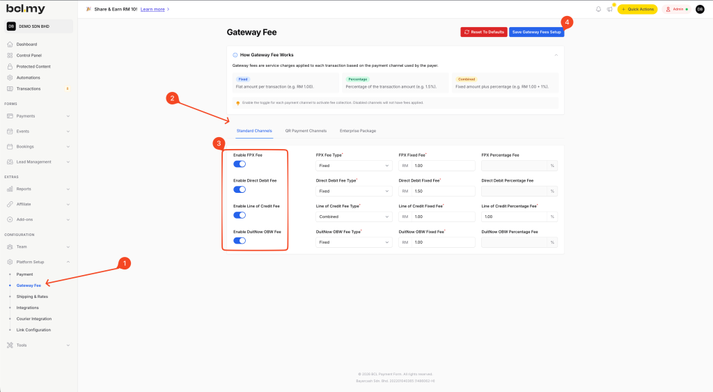Click the Protected Content lock icon

pyautogui.click(x=10, y=67)
